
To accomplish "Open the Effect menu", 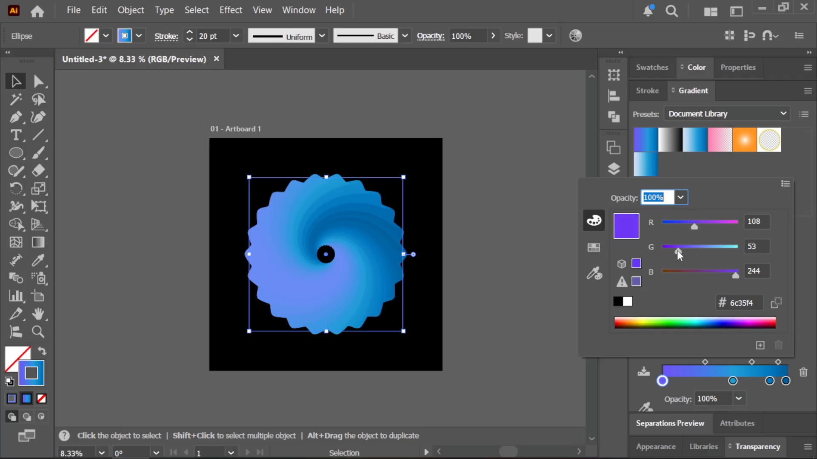I will click(231, 10).
